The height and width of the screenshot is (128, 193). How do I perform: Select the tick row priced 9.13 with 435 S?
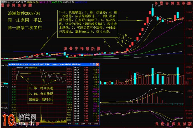[x=86, y=75]
